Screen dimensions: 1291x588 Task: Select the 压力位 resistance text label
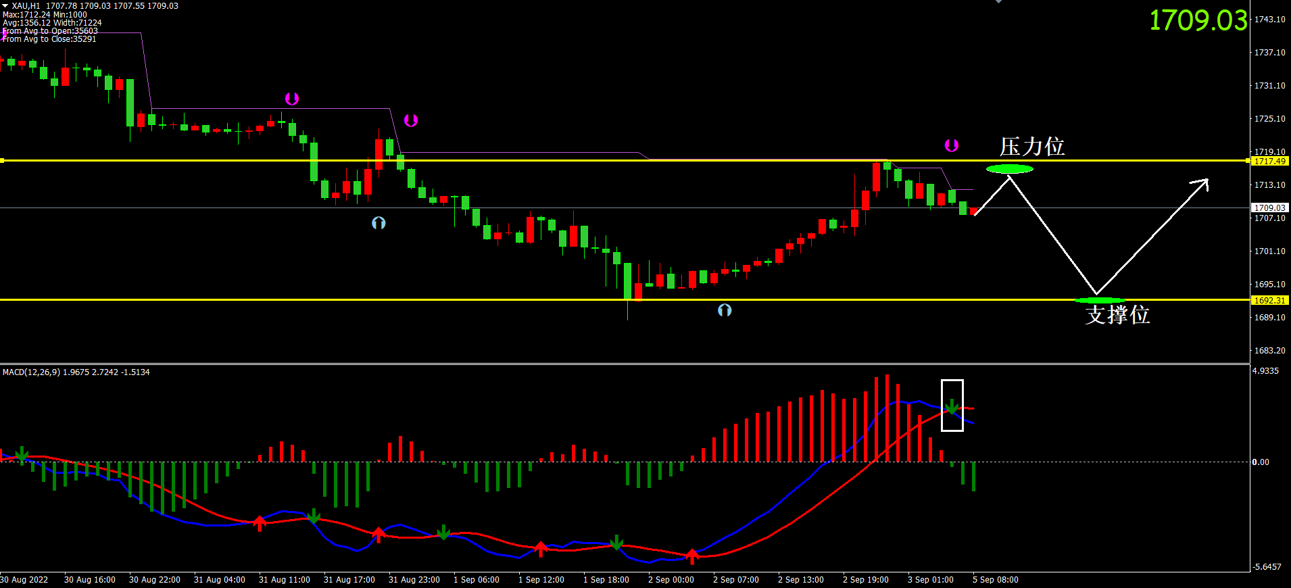point(1032,146)
